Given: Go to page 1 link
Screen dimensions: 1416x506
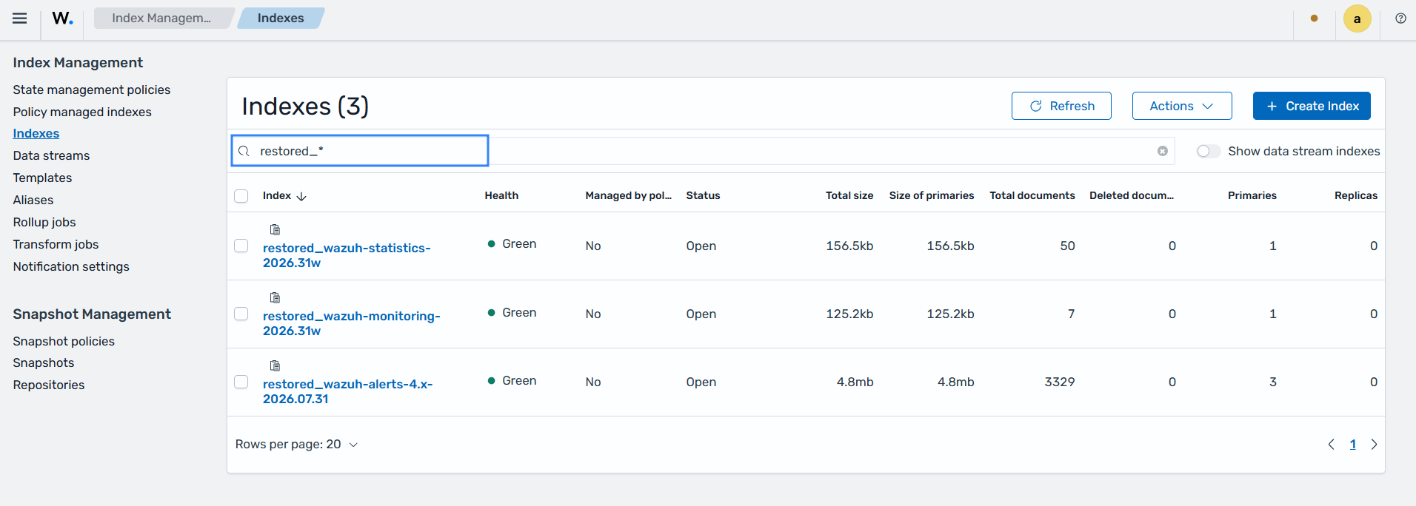Looking at the screenshot, I should pyautogui.click(x=1353, y=445).
